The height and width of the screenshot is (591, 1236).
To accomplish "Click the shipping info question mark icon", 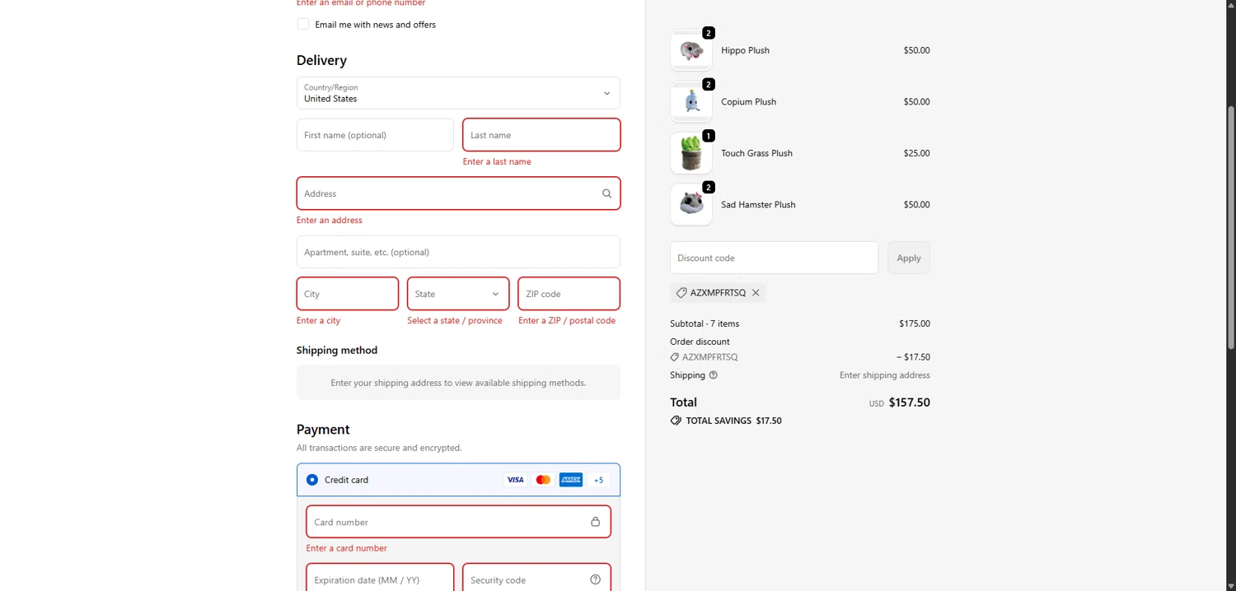I will 714,375.
